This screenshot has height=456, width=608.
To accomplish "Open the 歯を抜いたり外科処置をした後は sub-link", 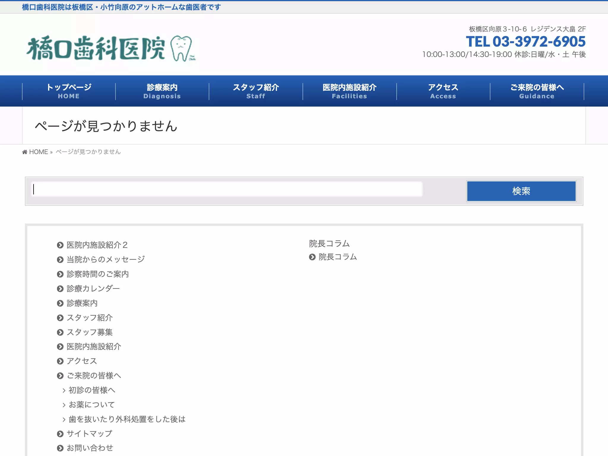I will point(127,419).
